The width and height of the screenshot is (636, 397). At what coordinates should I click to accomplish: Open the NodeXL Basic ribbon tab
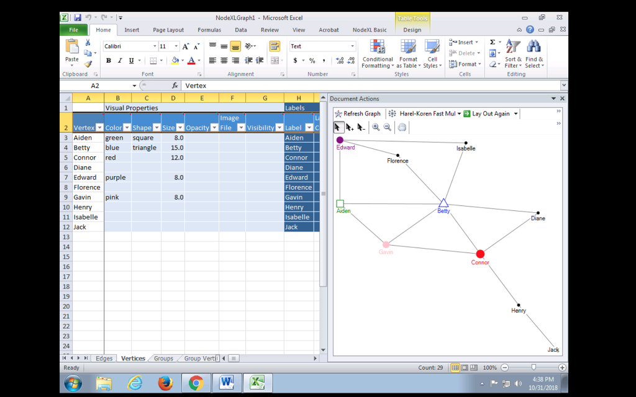[370, 30]
